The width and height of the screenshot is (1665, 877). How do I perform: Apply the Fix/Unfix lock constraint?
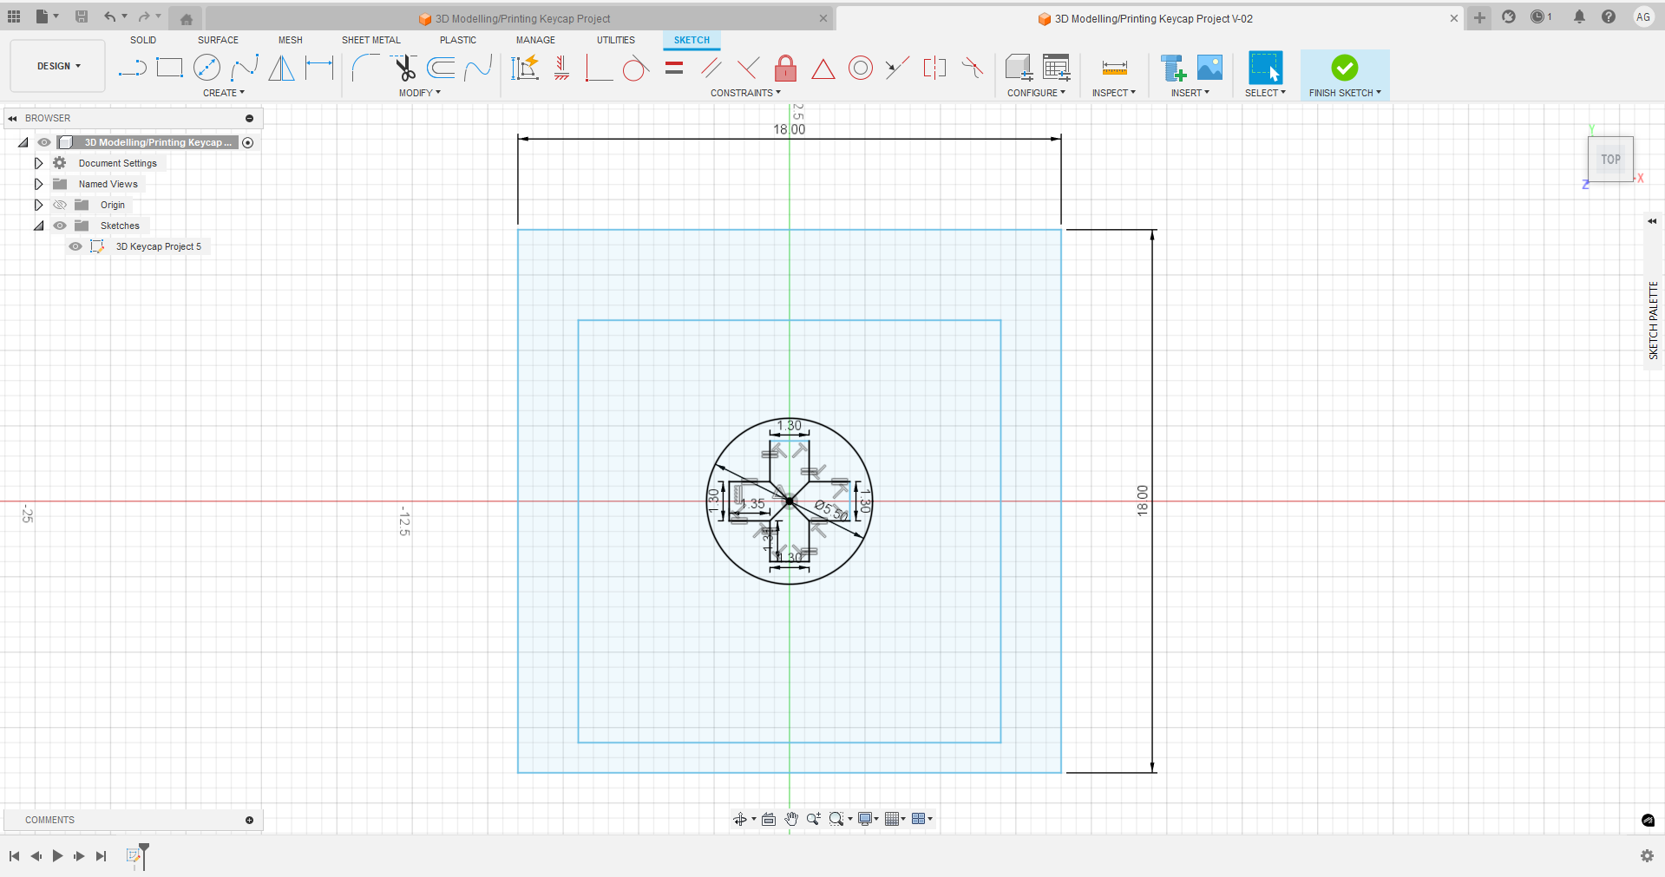(x=785, y=68)
